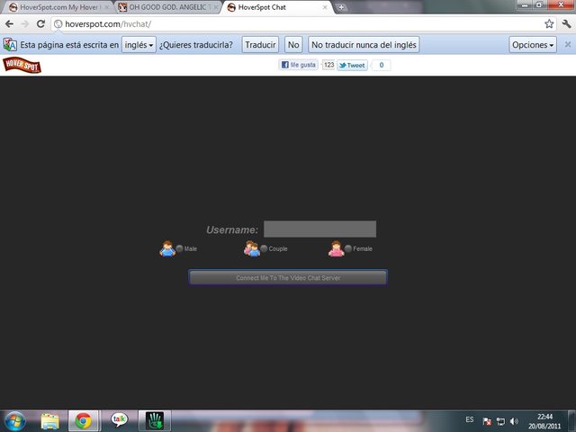Click the Username input field
This screenshot has height=432, width=576.
(320, 229)
